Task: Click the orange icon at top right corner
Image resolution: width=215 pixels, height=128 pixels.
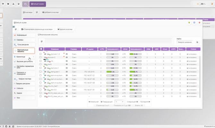Action: click(212, 4)
